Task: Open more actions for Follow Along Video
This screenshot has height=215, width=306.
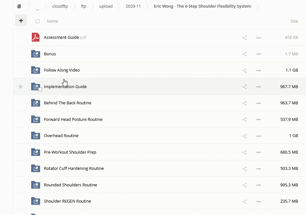Action: [259, 71]
